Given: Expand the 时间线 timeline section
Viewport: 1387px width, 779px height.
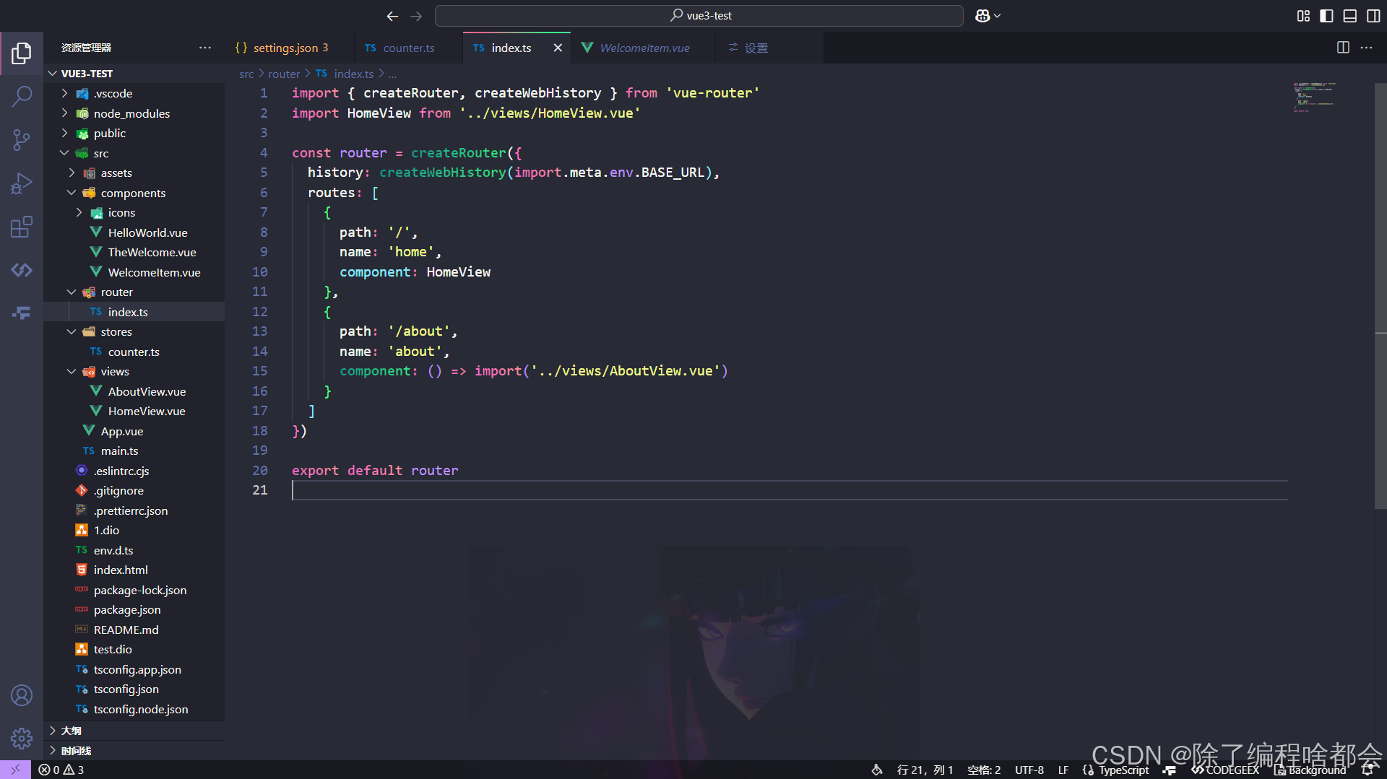Looking at the screenshot, I should tap(134, 750).
